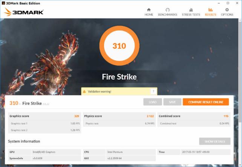Screen dimensions: 242x167
Task: Click the Physics score value 2 122
Action: [150, 116]
